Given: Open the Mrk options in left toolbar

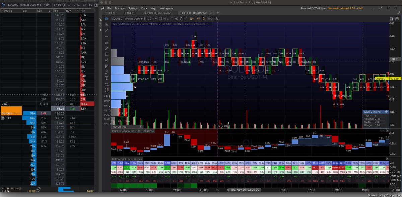Looking at the screenshot, I should (x=107, y=106).
